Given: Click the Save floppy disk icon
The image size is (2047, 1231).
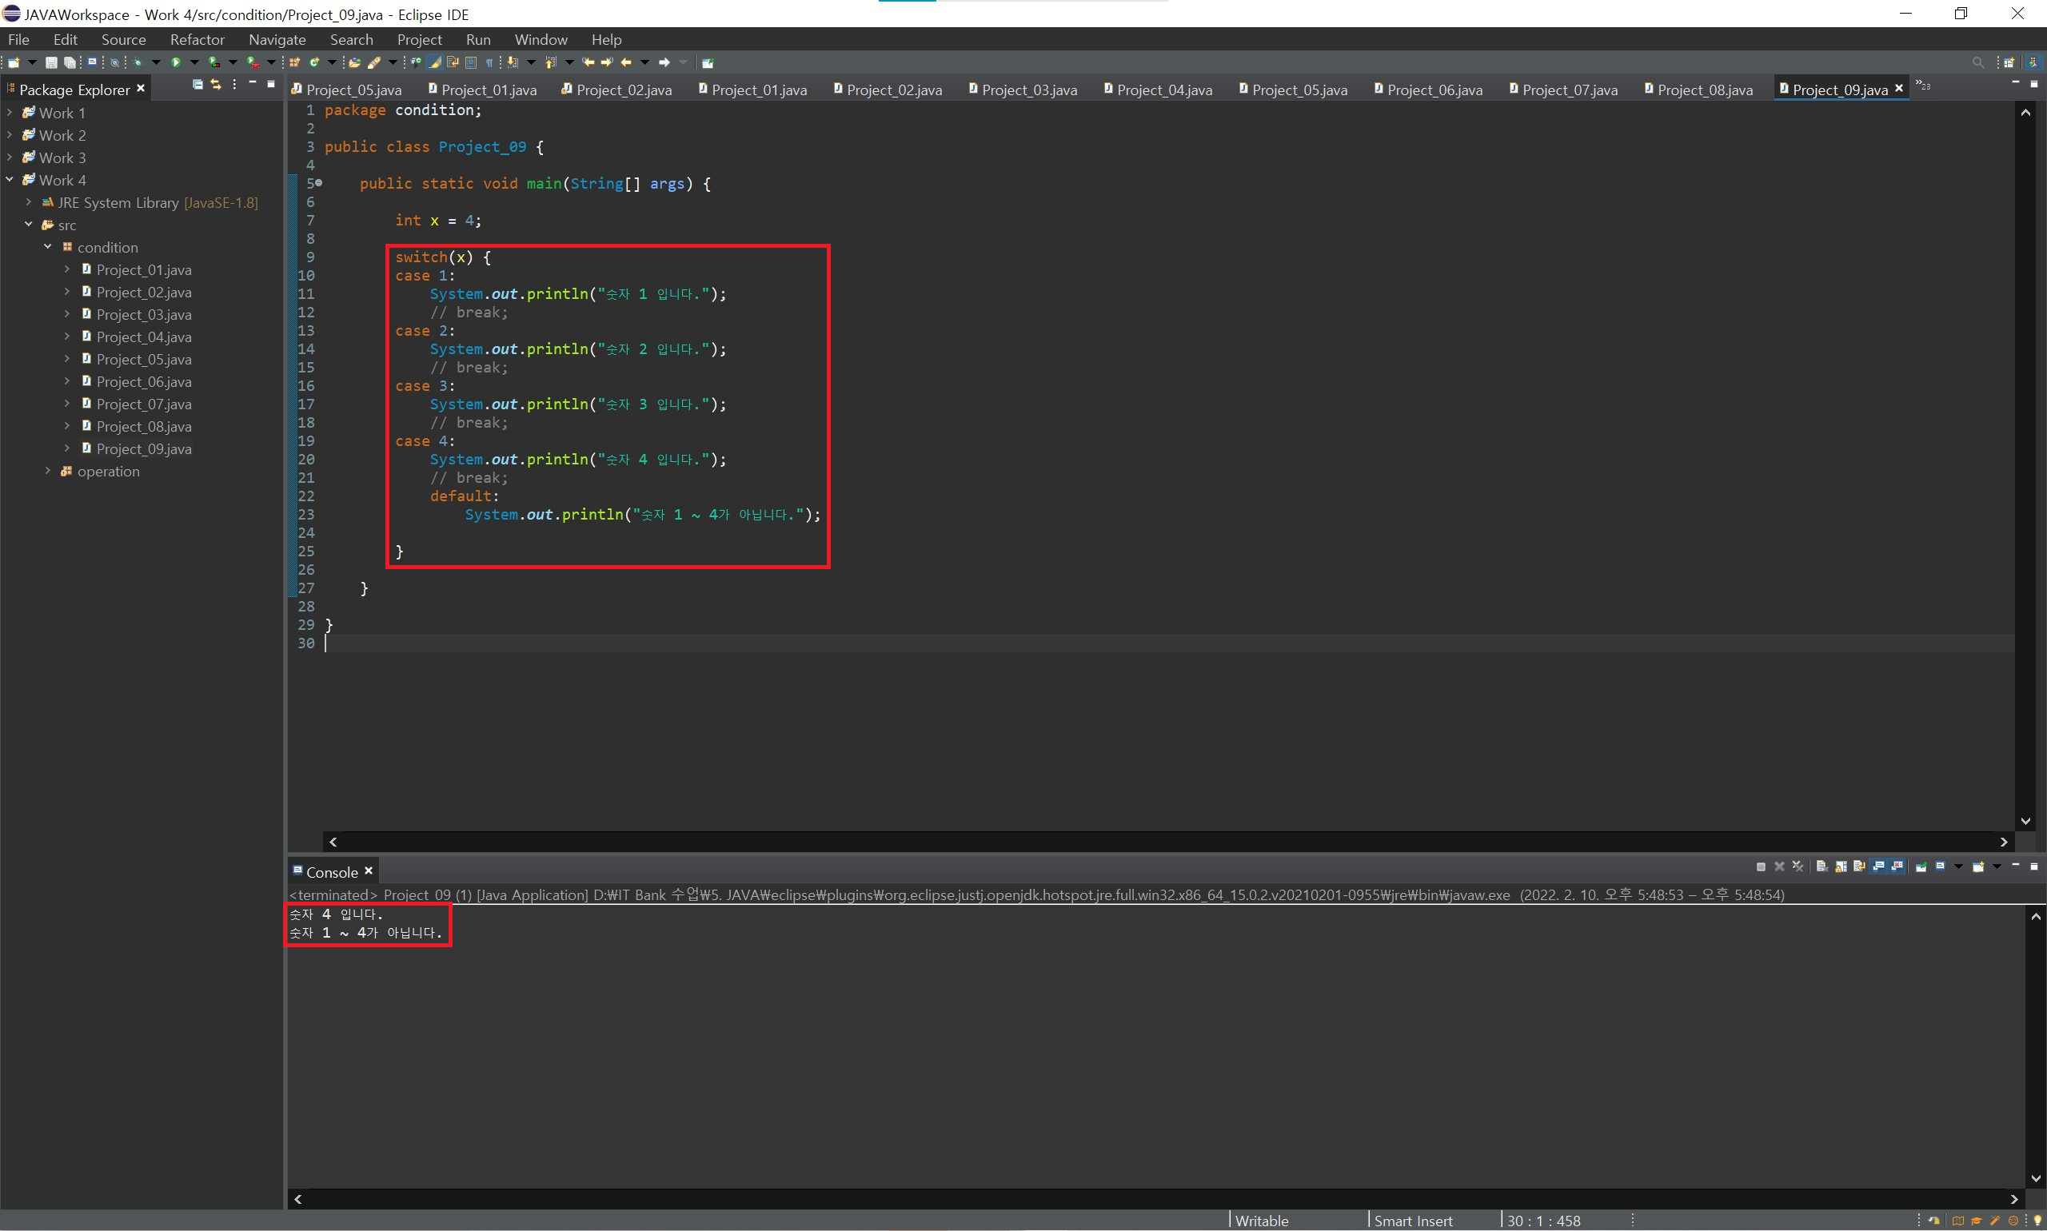Looking at the screenshot, I should point(51,62).
